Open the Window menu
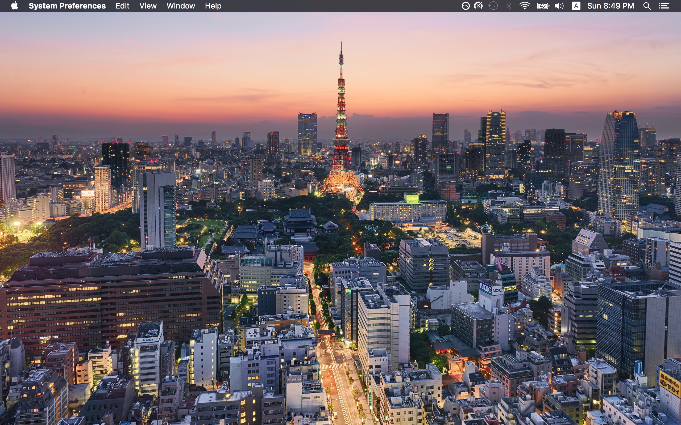This screenshot has height=425, width=681. (181, 6)
